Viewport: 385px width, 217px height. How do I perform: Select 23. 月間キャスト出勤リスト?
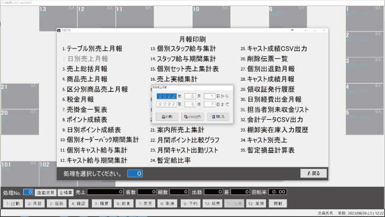[x=184, y=150]
